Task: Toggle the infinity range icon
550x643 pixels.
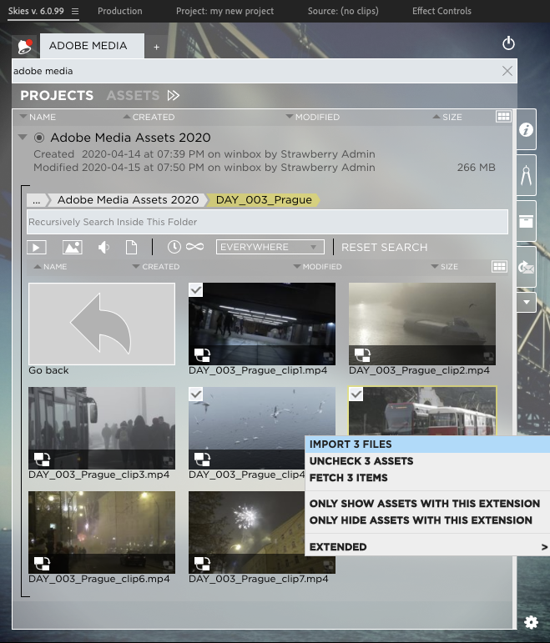Action: (194, 247)
